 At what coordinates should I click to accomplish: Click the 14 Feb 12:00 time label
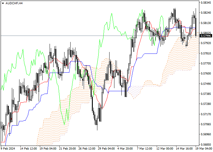(29, 149)
